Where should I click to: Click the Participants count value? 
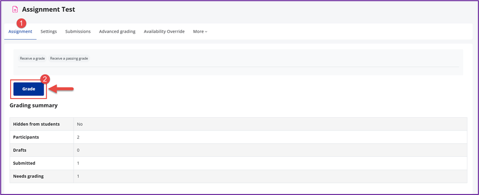pyautogui.click(x=78, y=137)
